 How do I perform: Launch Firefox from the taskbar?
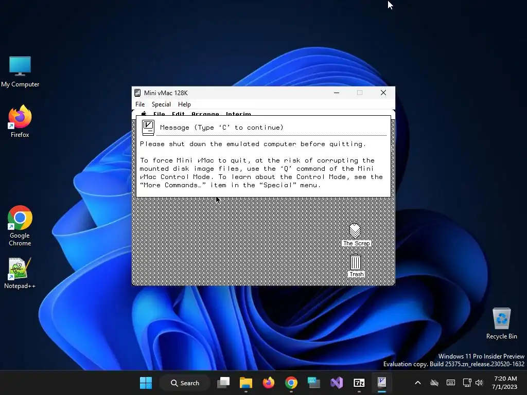coord(268,383)
